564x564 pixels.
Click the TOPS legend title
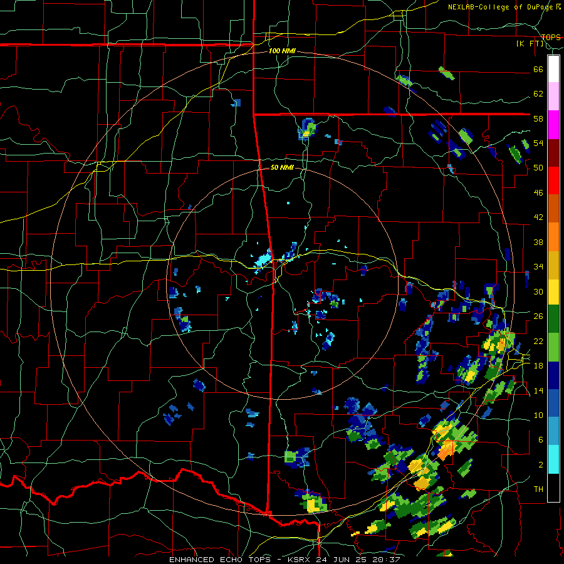pyautogui.click(x=551, y=37)
